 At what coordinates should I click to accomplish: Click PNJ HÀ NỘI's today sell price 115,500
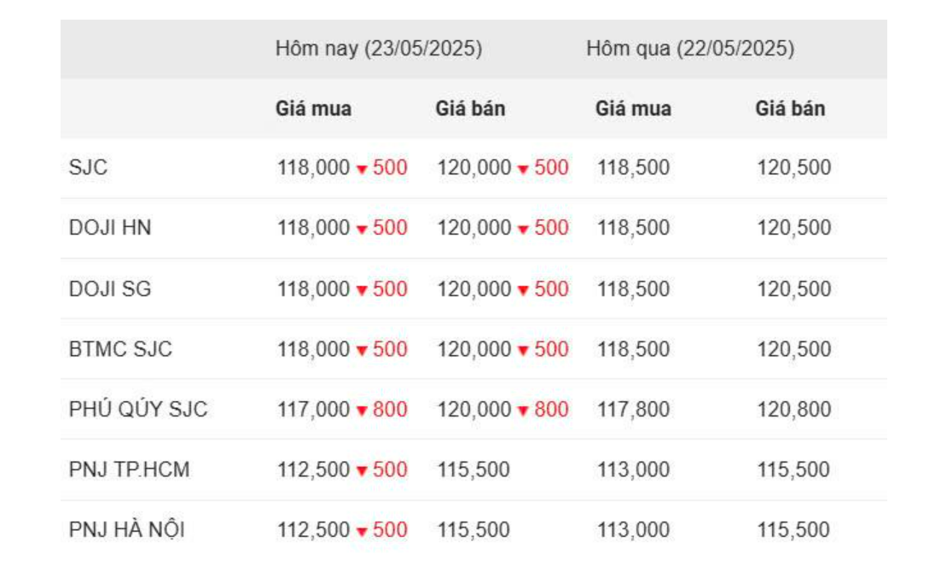(x=473, y=530)
